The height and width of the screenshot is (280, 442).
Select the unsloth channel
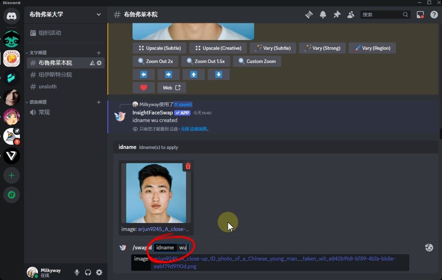click(x=47, y=86)
